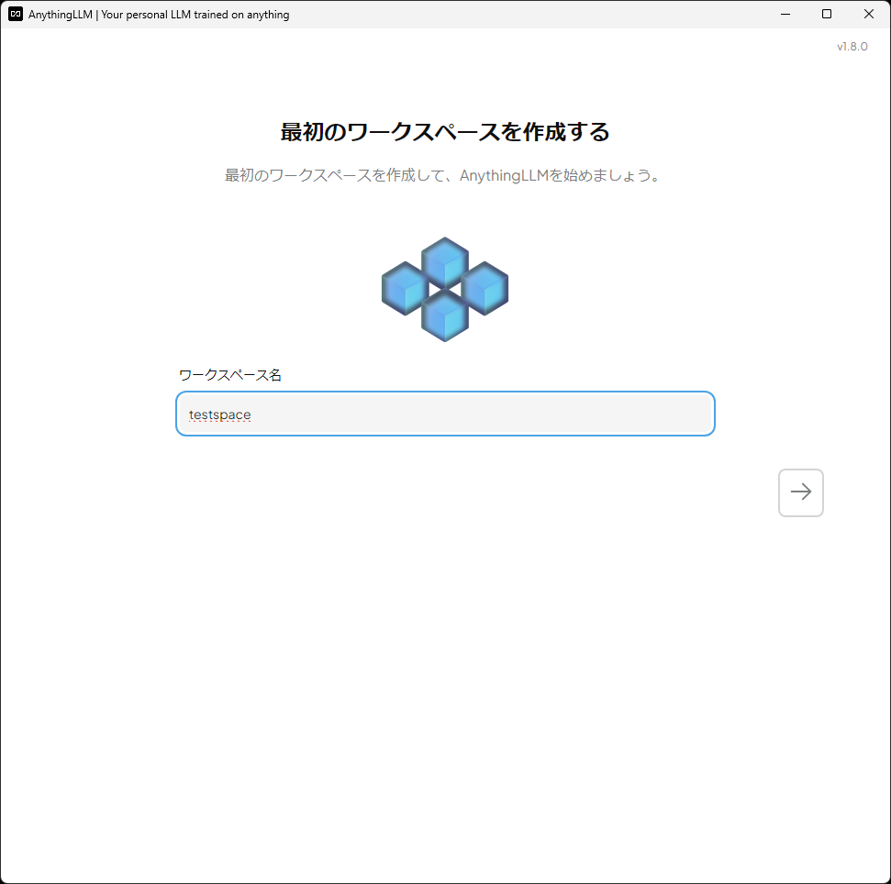The image size is (891, 884).
Task: Click the 最初のワークスペースを作成する heading
Action: 444,132
